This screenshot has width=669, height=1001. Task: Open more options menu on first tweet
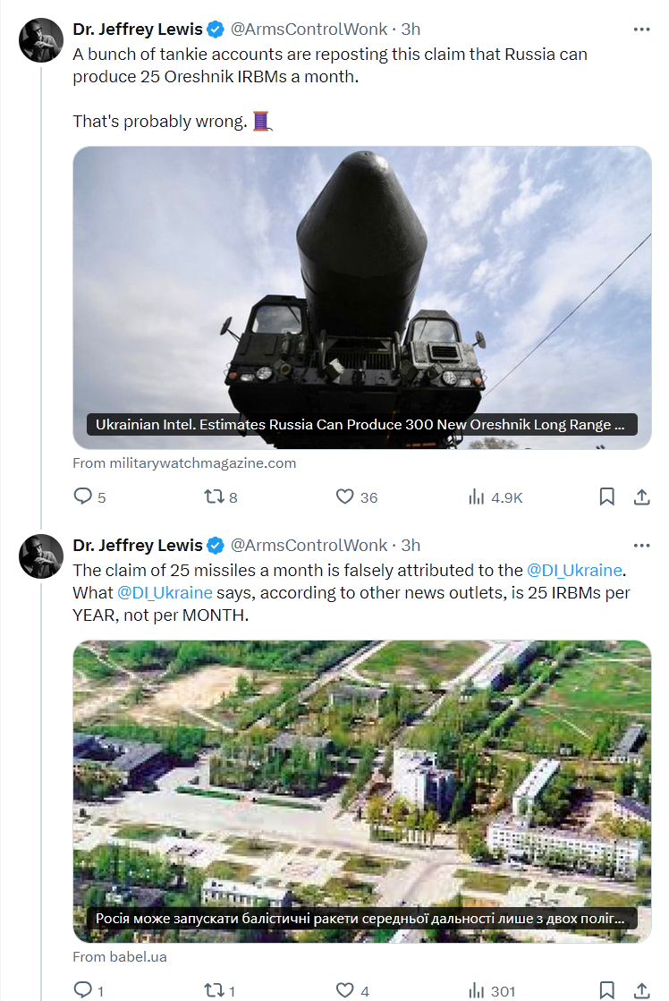click(x=641, y=30)
